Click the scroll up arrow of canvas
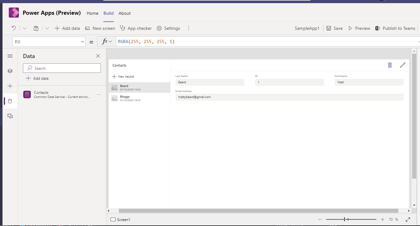The height and width of the screenshot is (226, 420). tap(414, 51)
